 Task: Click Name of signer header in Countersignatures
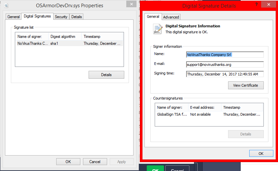point(172,107)
